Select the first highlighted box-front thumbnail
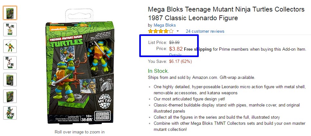The width and height of the screenshot is (311, 136). pos(10,13)
